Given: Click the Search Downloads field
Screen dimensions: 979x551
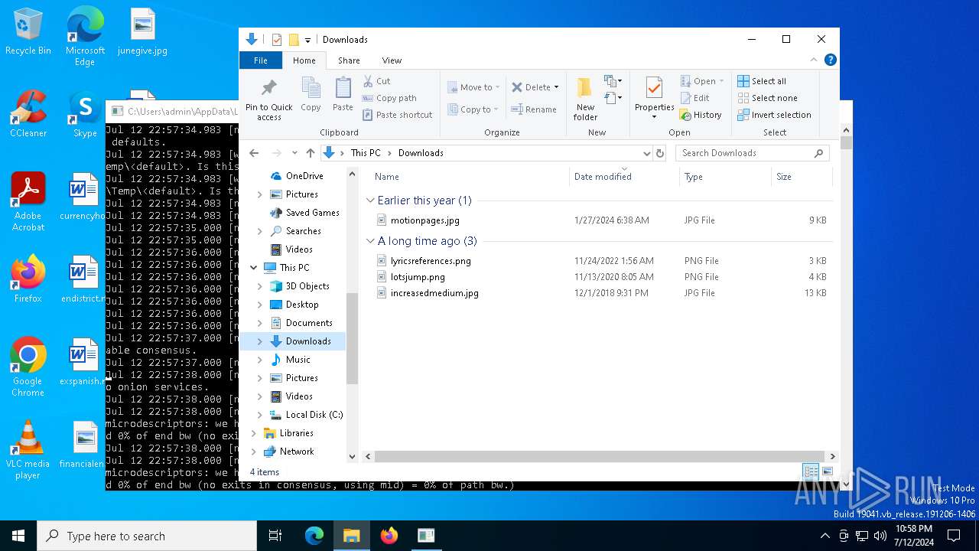Looking at the screenshot, I should coord(751,153).
